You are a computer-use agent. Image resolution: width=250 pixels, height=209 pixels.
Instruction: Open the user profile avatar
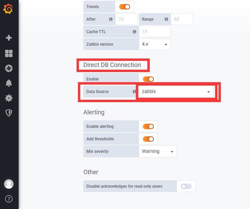click(x=9, y=184)
